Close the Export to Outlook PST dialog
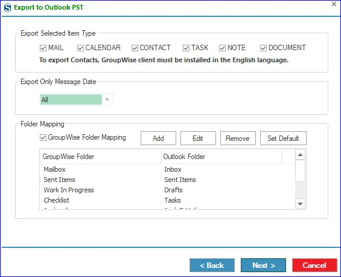 [334, 4]
